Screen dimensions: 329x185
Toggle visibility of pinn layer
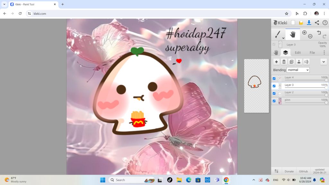click(274, 101)
